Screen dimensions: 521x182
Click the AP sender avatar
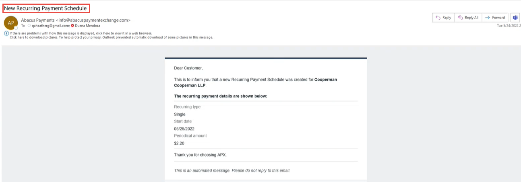10,23
